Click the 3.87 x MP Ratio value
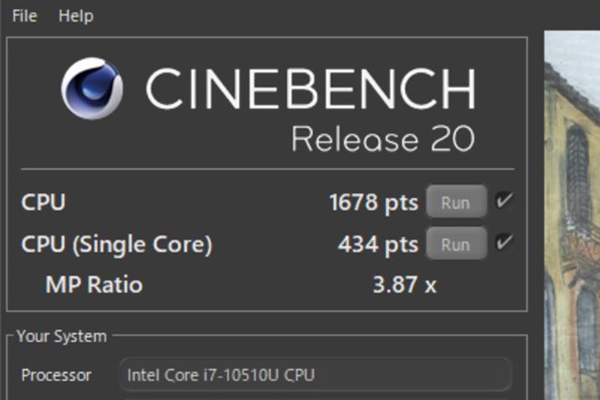 pyautogui.click(x=404, y=284)
